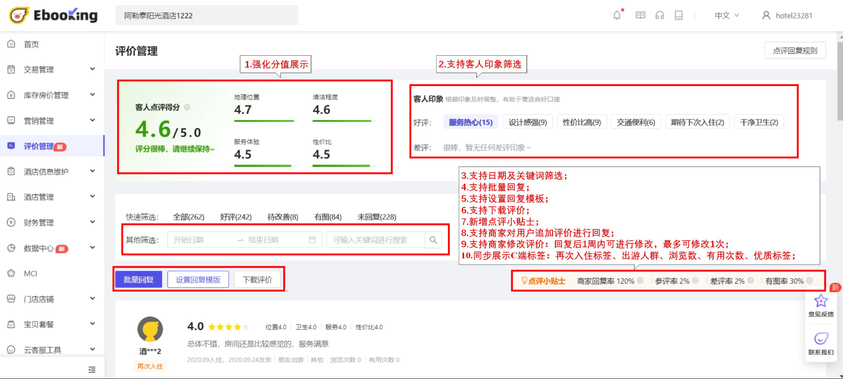Click the search magnifier icon
The width and height of the screenshot is (843, 379).
point(433,240)
